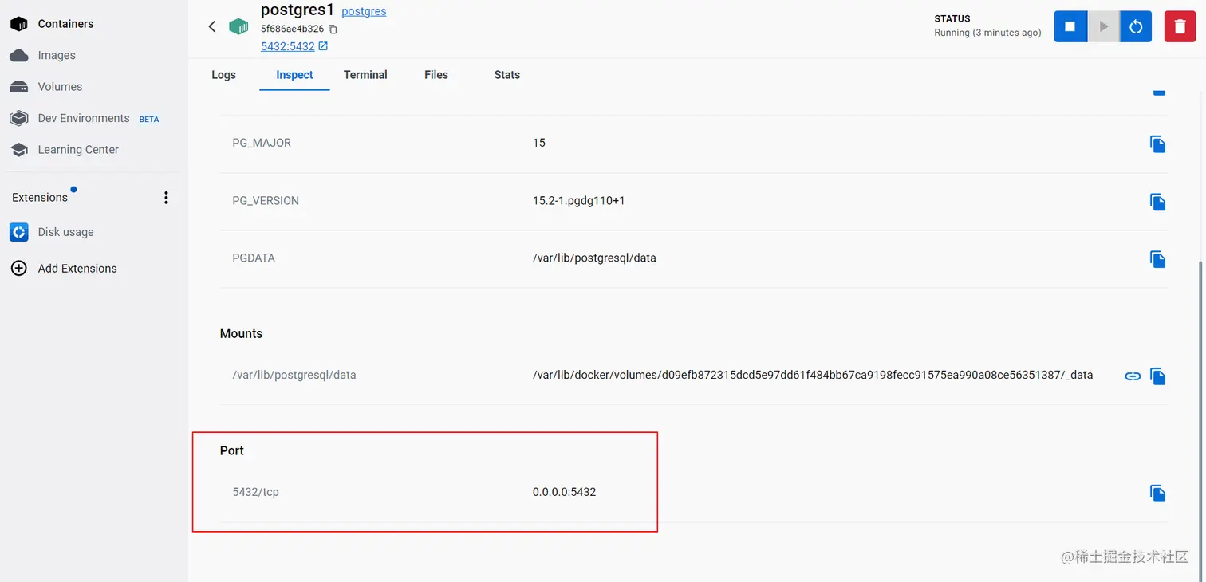Image resolution: width=1206 pixels, height=582 pixels.
Task: Click the PG_MAJOR variable name
Action: pos(262,143)
